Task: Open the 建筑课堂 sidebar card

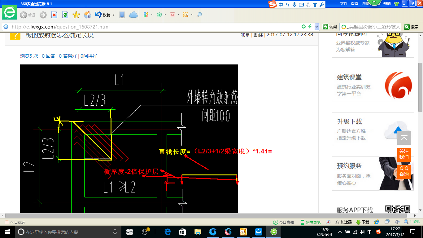Action: pos(373,85)
